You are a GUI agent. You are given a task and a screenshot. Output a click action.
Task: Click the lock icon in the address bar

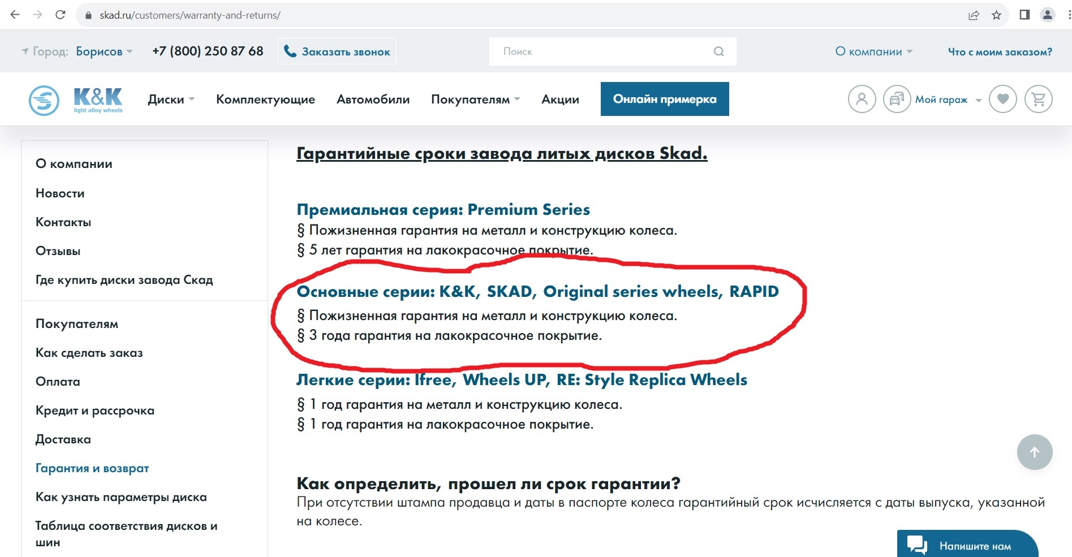tap(88, 15)
